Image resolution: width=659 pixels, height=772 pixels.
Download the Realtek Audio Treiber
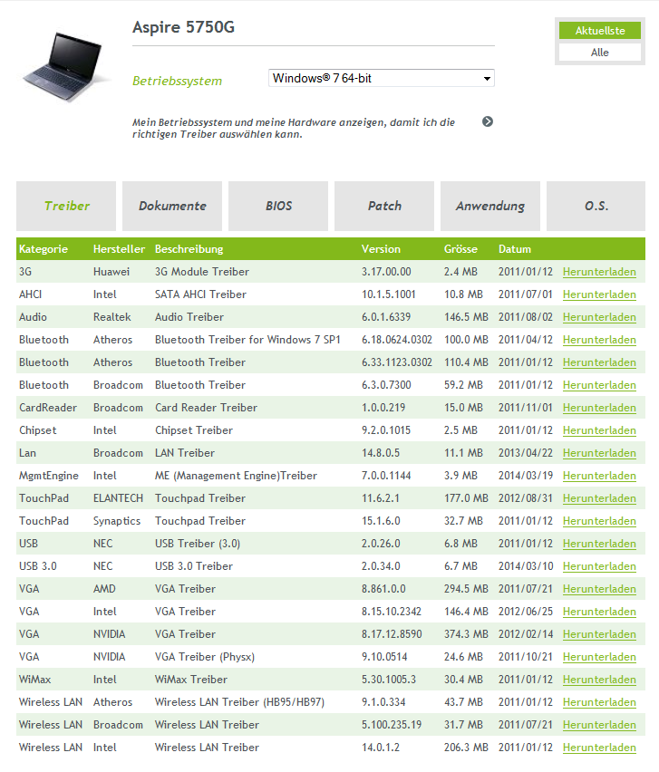[599, 317]
